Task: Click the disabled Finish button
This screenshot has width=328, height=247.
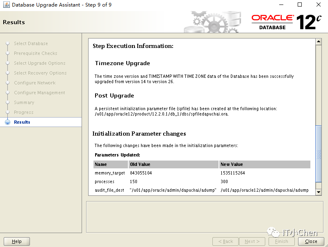Action: [x=282, y=241]
